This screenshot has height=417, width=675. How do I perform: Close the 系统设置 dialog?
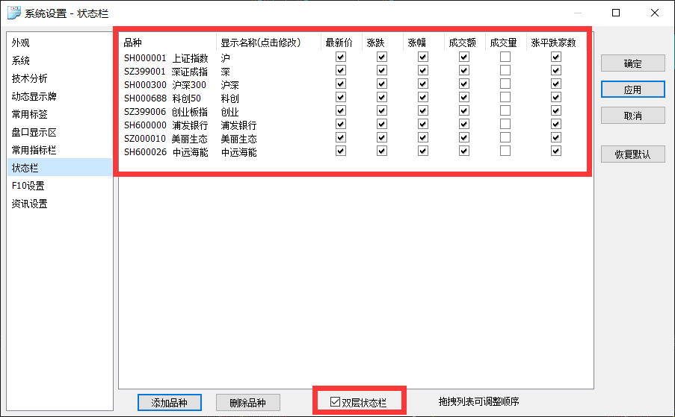pos(654,13)
